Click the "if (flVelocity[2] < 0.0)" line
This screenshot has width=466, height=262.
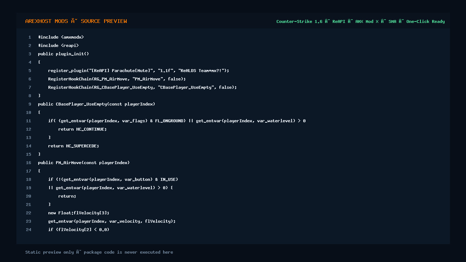[79, 230]
